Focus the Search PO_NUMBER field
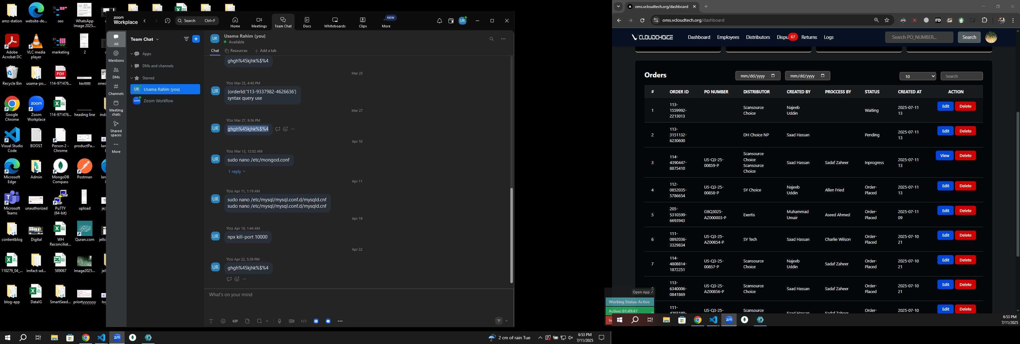Image resolution: width=1020 pixels, height=344 pixels. [919, 37]
